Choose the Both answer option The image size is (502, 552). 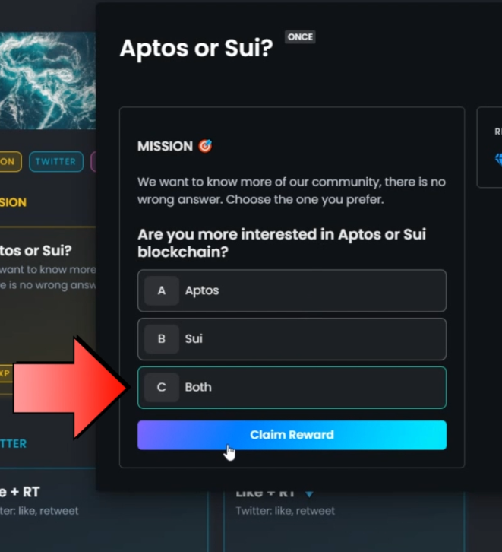click(x=292, y=387)
